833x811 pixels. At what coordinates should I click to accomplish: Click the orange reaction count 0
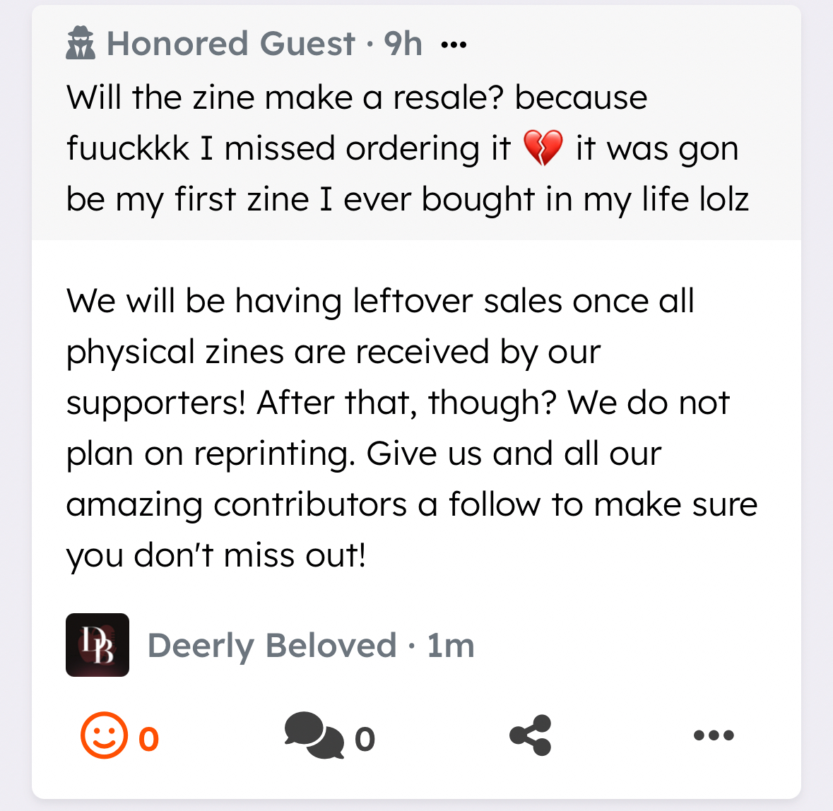[x=148, y=739]
